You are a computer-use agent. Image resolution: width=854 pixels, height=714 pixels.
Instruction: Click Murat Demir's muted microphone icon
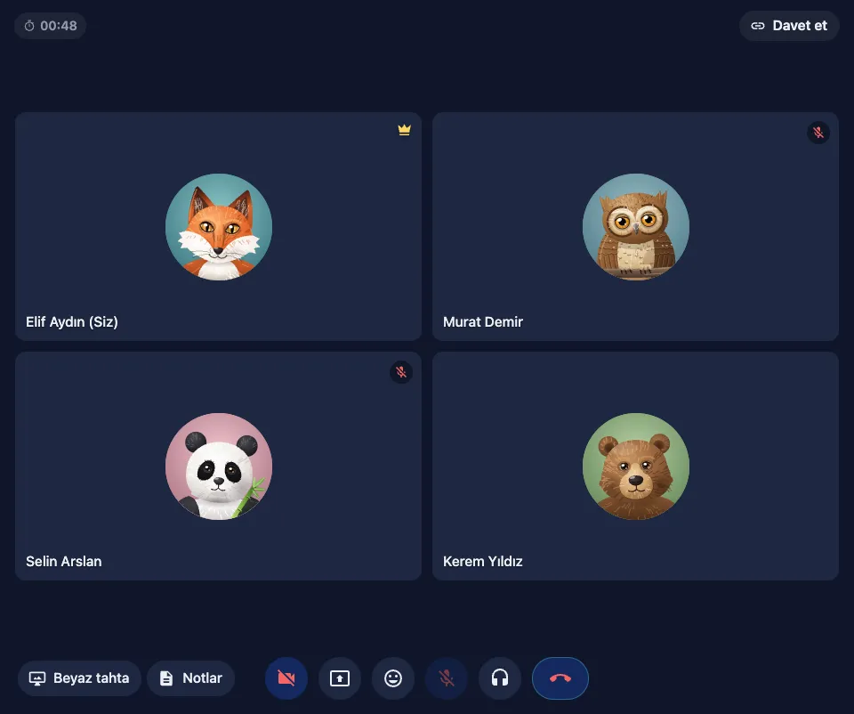(x=818, y=133)
